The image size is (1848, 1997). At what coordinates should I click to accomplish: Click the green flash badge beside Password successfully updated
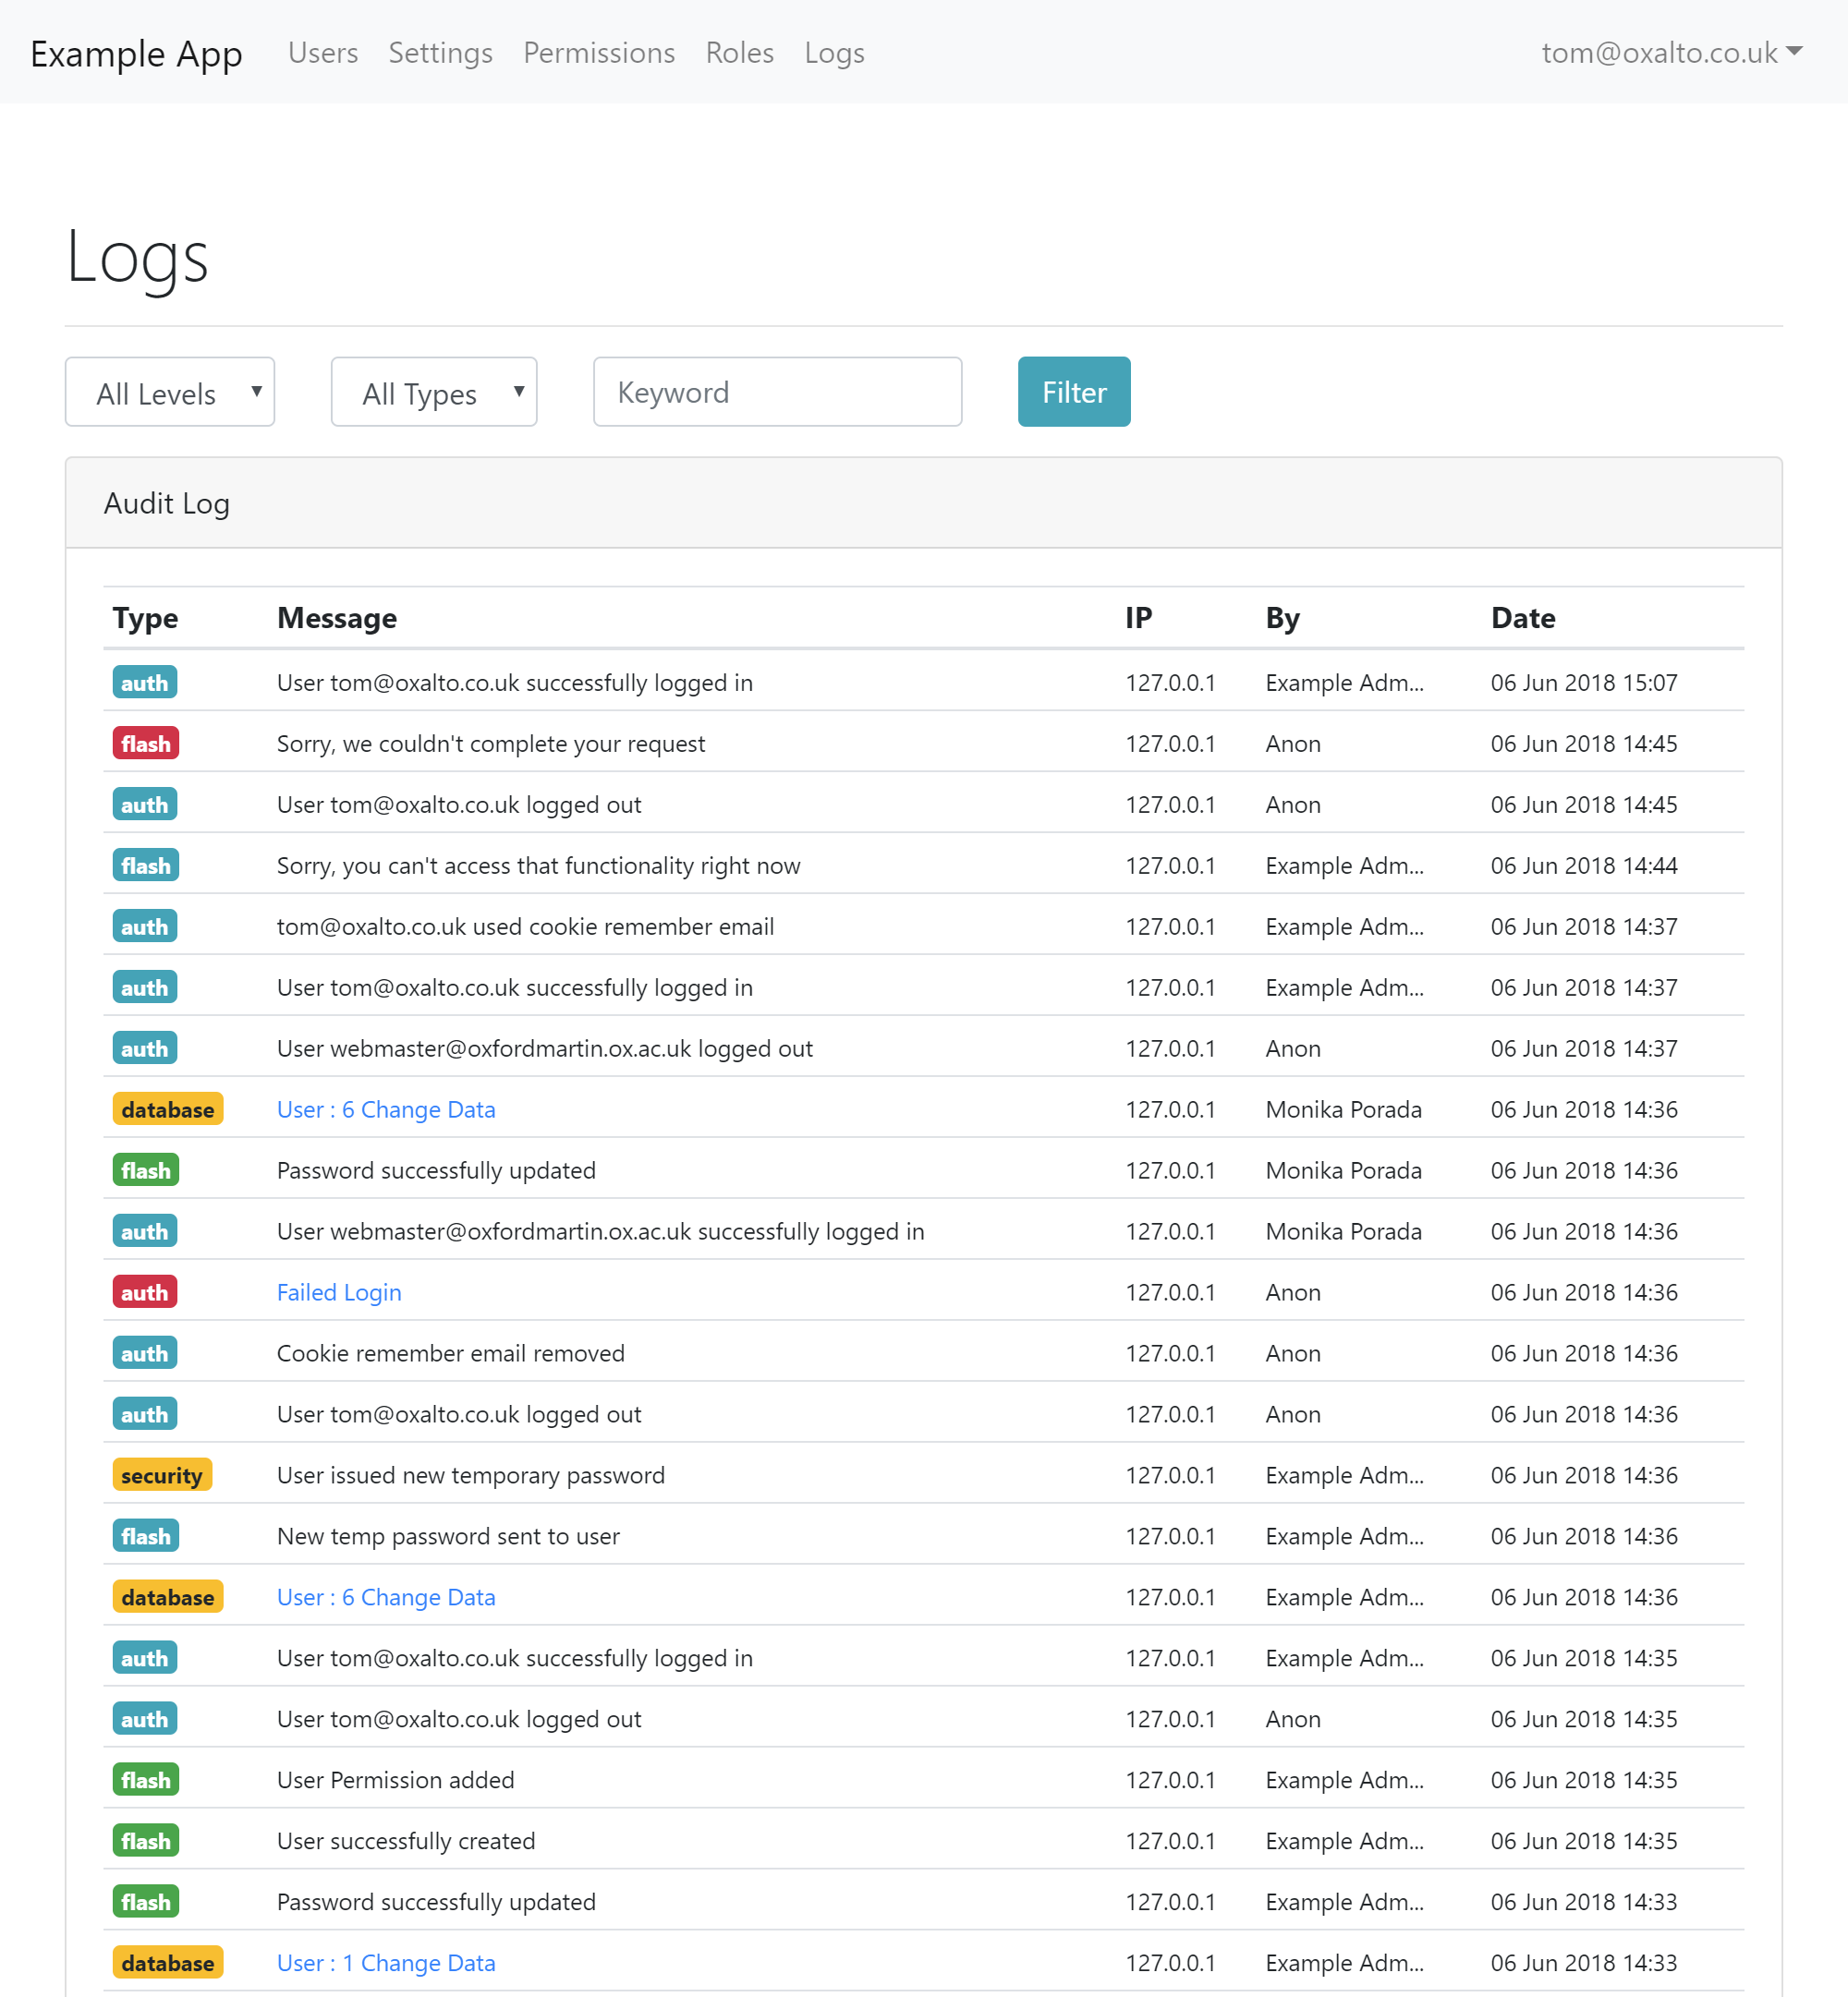[145, 1169]
